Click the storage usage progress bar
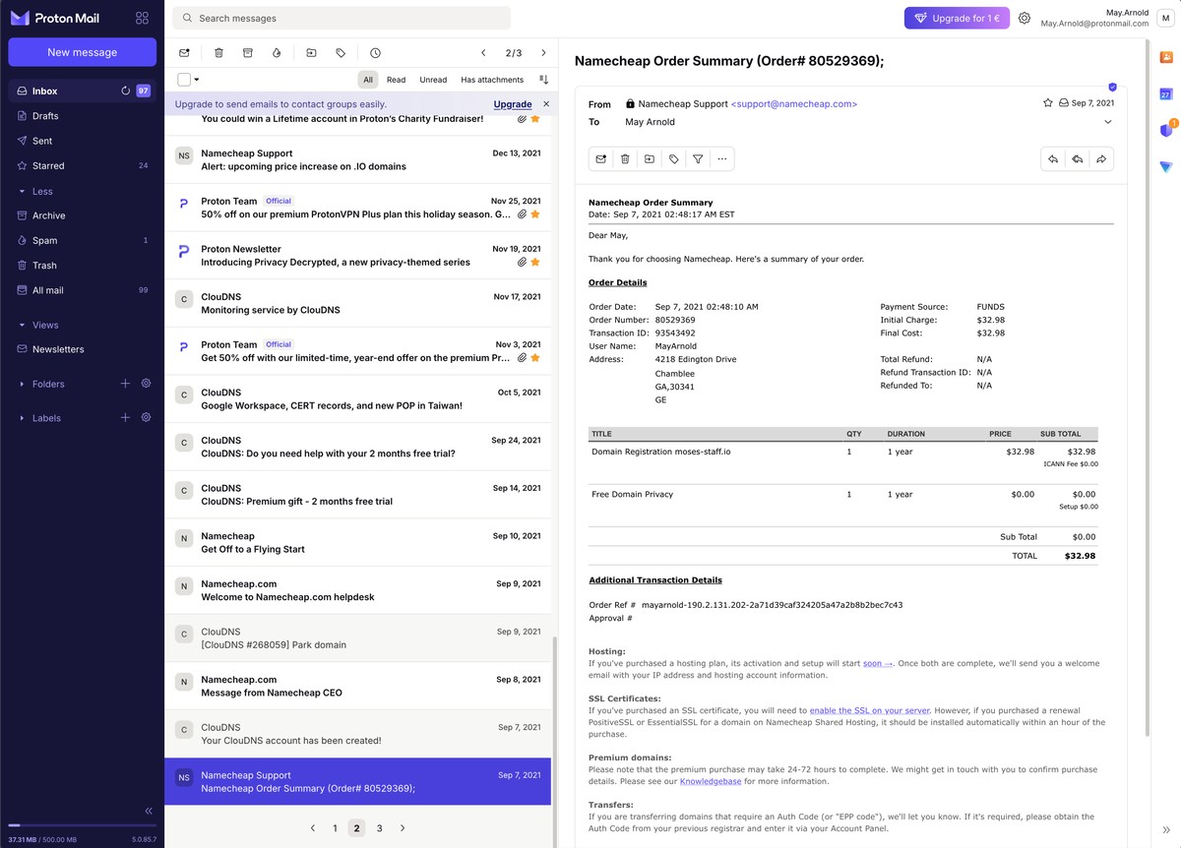Viewport: 1181px width, 848px height. click(82, 825)
